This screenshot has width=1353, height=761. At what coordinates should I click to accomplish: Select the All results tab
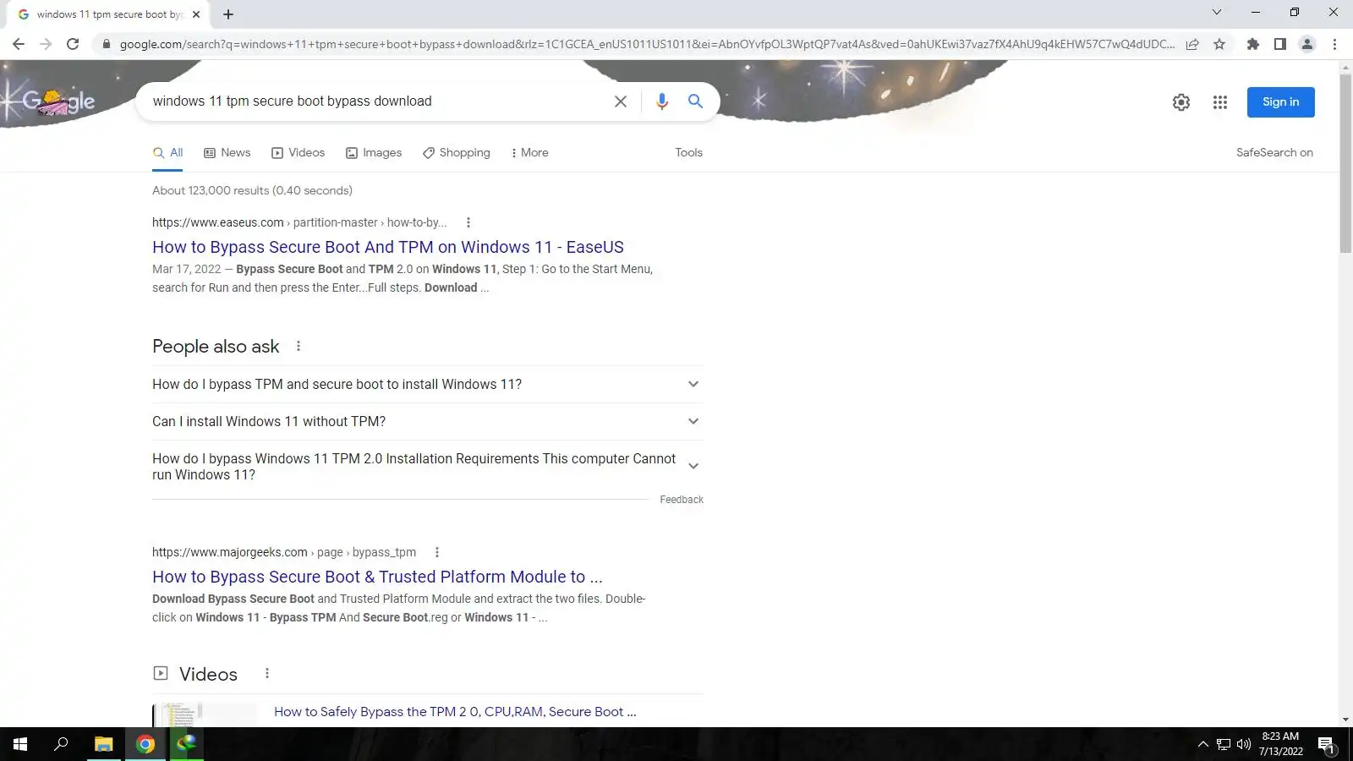tap(168, 153)
